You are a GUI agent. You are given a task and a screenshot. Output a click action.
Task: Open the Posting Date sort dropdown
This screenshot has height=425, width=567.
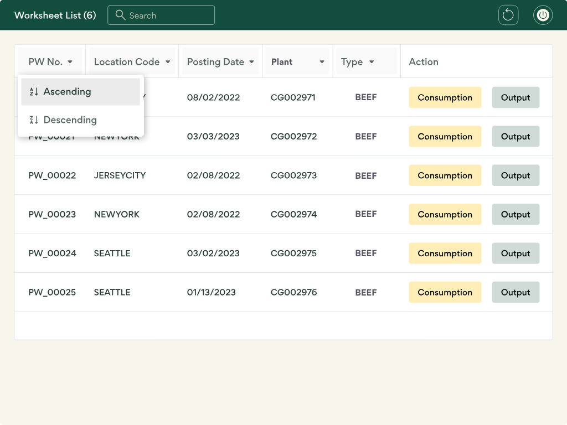[252, 62]
